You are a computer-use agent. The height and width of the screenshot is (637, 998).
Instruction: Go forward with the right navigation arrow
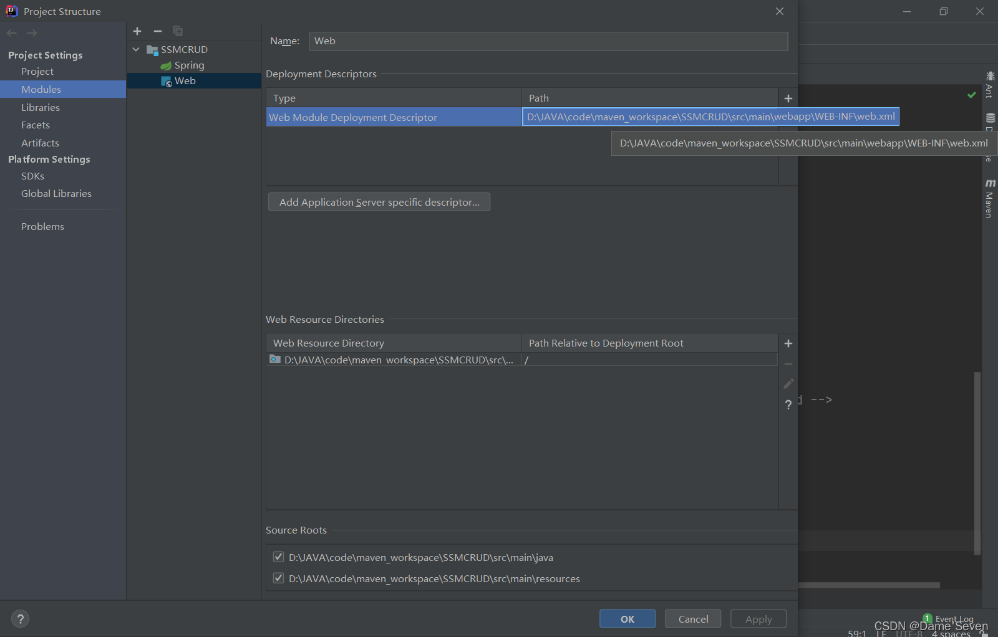(x=32, y=33)
